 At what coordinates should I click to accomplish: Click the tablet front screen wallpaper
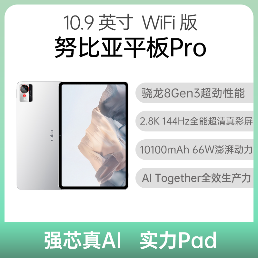pyautogui.click(x=93, y=135)
